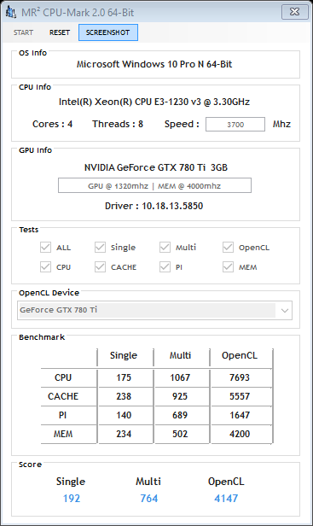313x526 pixels.
Task: Click the Intel Xeon E3-1230 v3 text
Action: tap(154, 102)
